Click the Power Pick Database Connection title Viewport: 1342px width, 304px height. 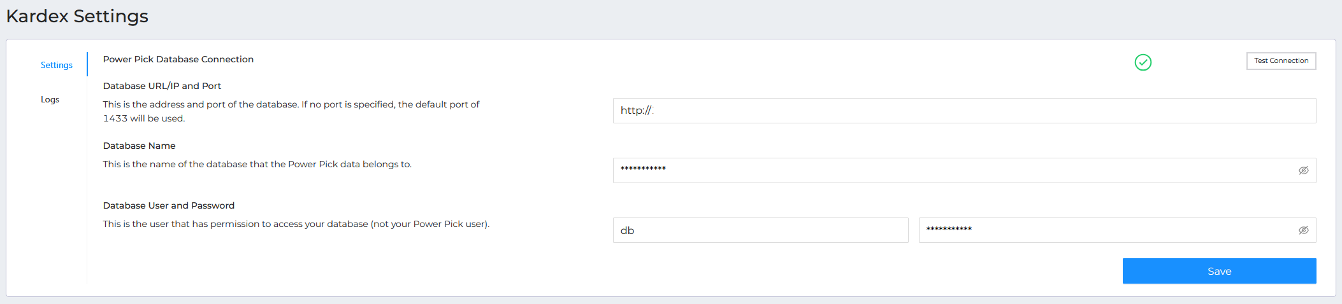tap(178, 59)
